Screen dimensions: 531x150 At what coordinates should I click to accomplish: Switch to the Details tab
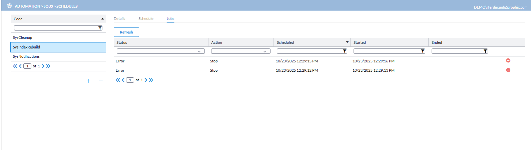click(119, 19)
